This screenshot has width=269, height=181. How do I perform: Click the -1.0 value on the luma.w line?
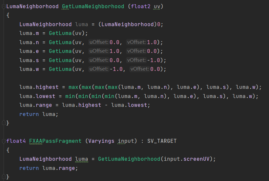tap(116, 69)
